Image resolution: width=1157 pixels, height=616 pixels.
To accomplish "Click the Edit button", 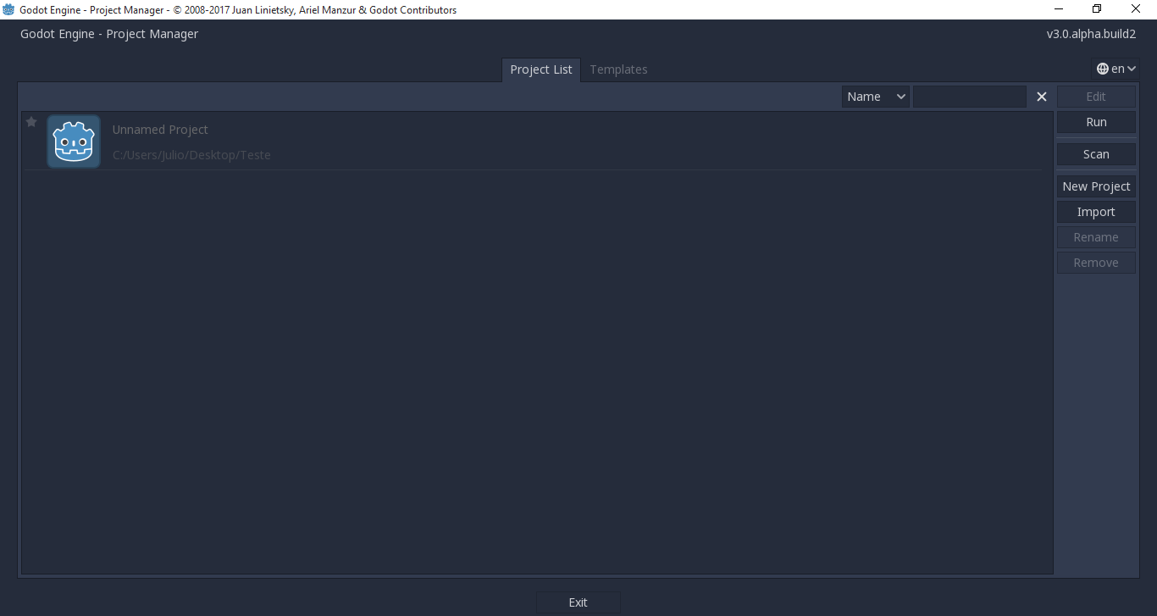I will [1096, 96].
